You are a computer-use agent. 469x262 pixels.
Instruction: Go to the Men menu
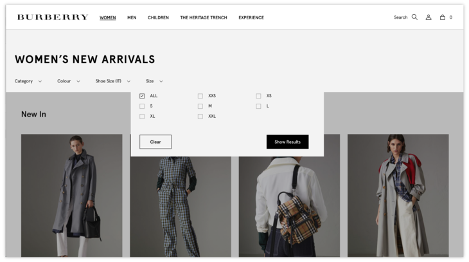pos(132,17)
